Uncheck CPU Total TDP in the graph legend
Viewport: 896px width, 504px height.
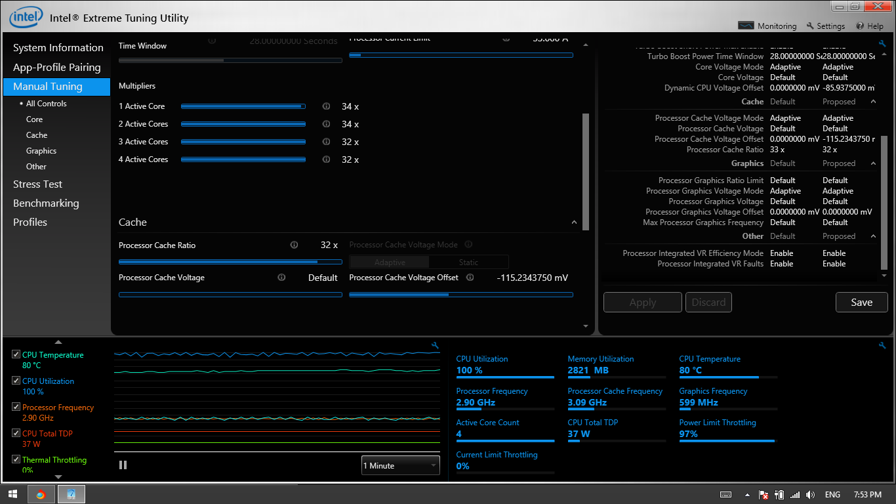16,433
